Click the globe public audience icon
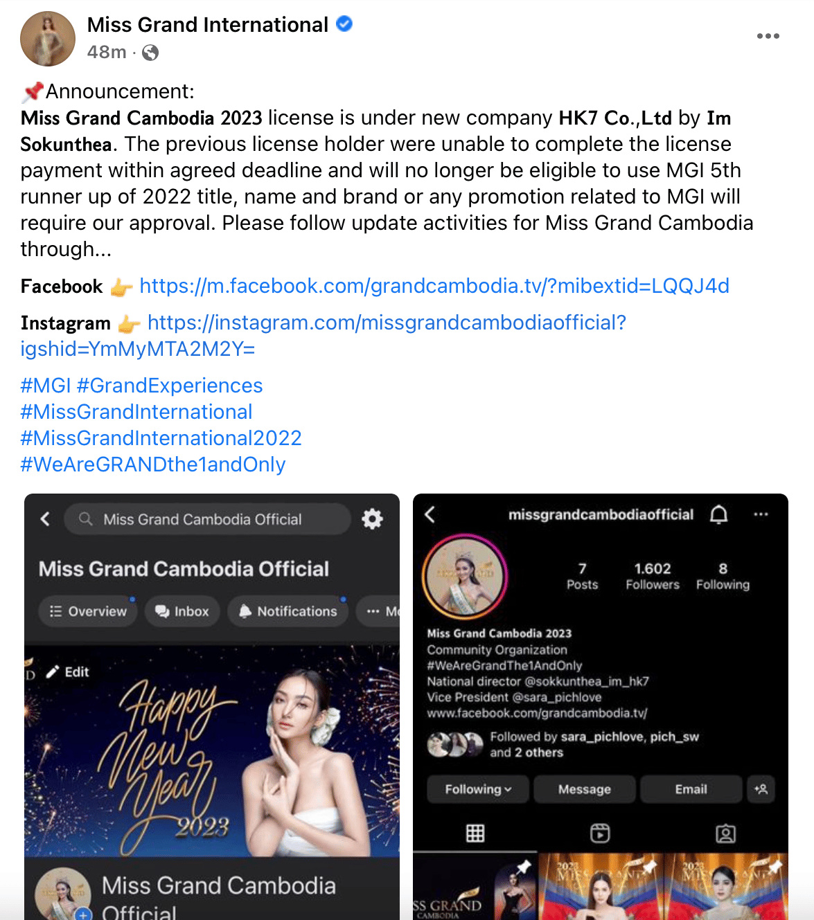814x920 pixels. 150,53
